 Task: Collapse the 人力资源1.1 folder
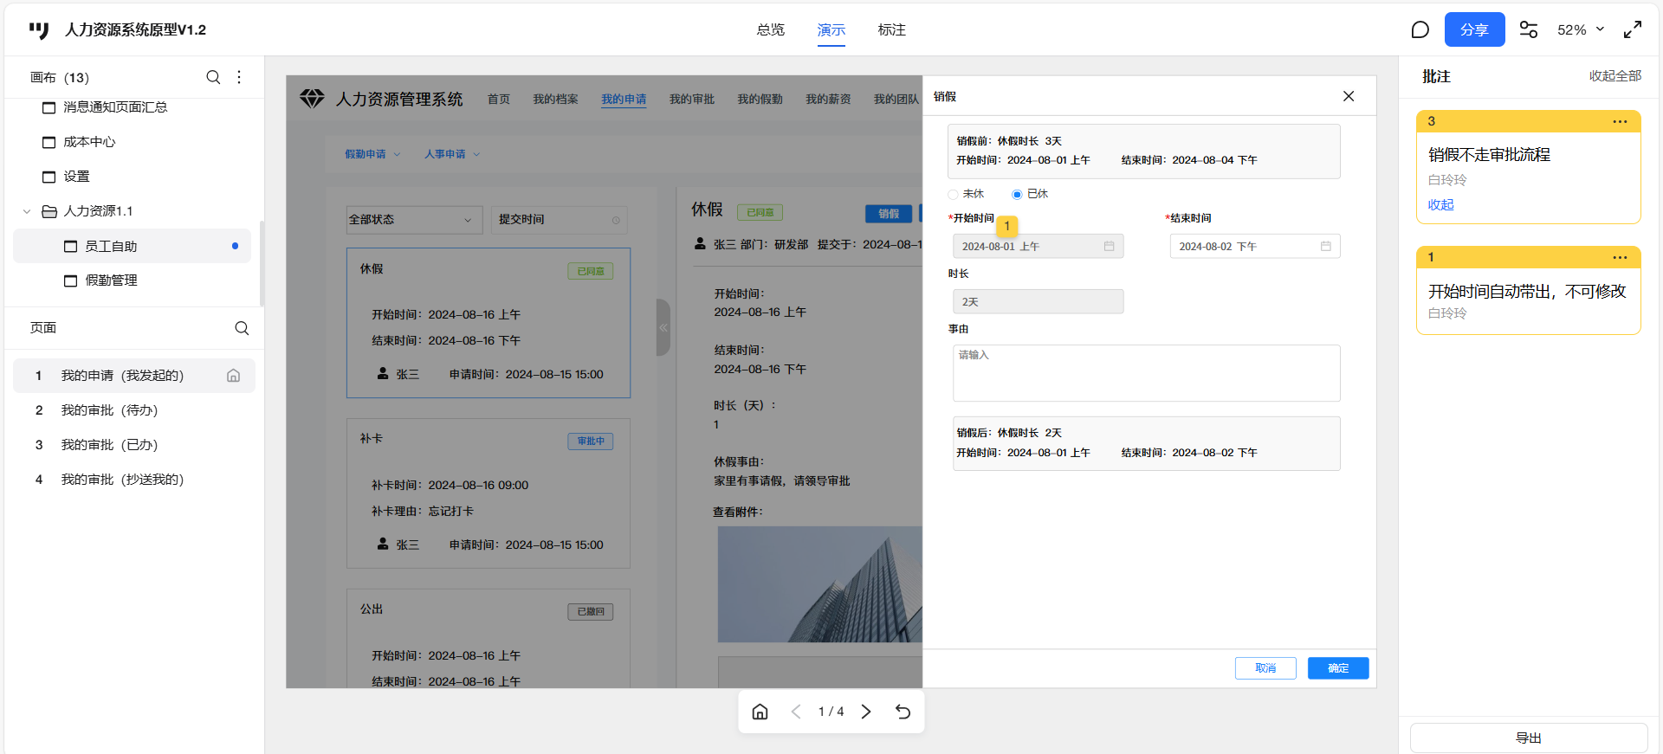click(27, 211)
